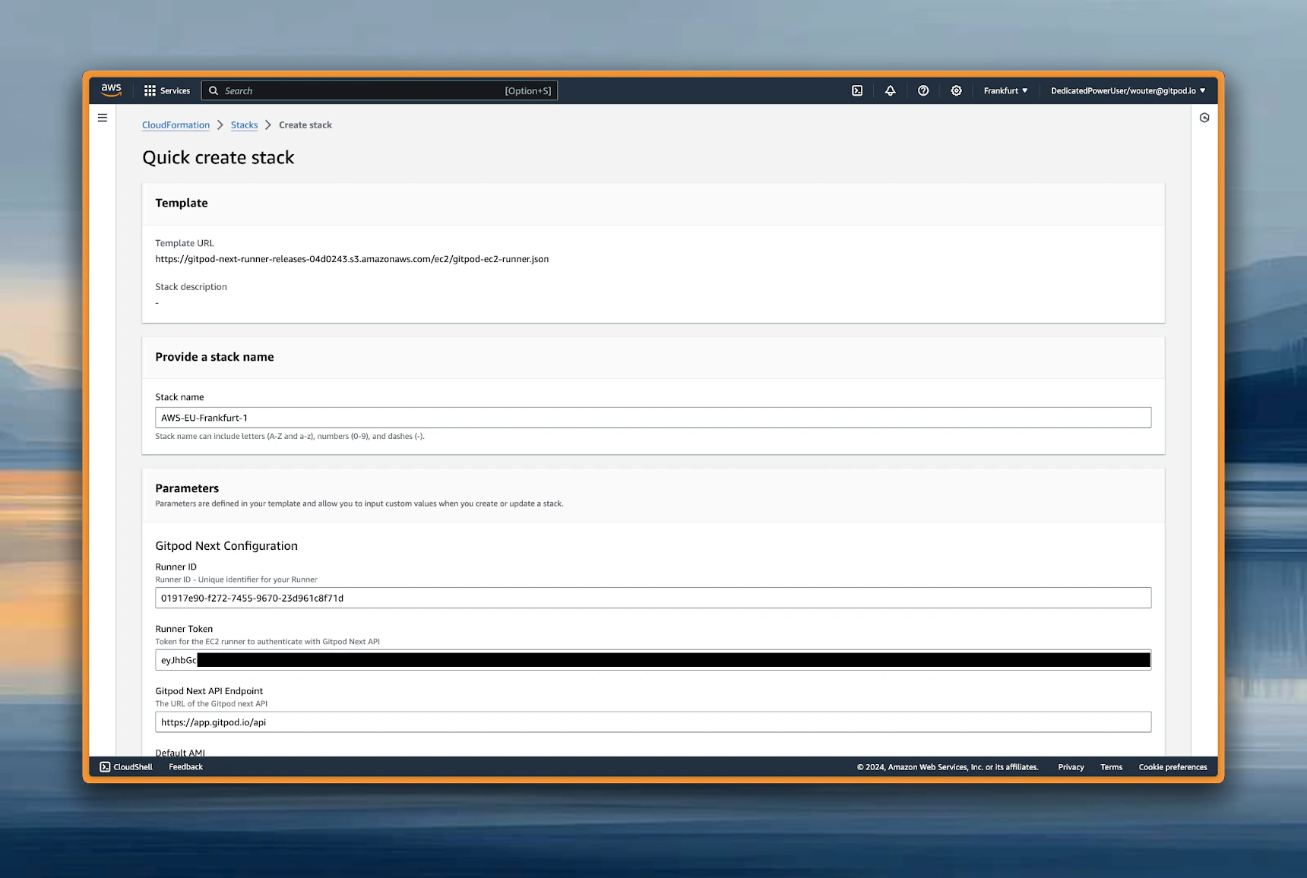Open the info panel icon on right

pyautogui.click(x=1204, y=118)
